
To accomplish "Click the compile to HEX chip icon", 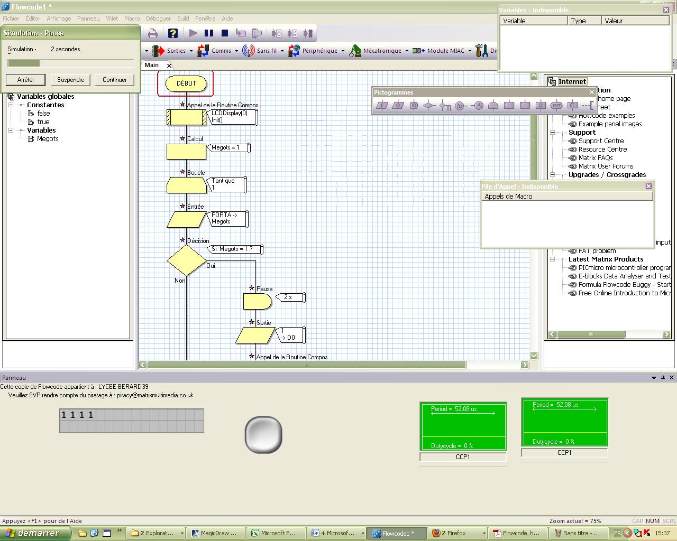I will tap(292, 33).
